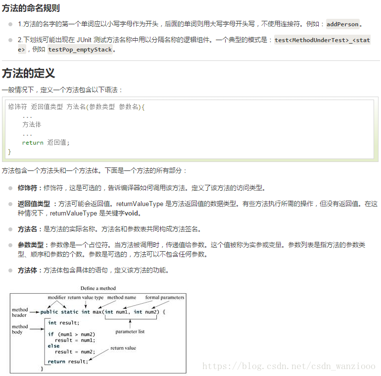Image resolution: width=381 pixels, height=376 pixels.
Task: Click result = num2; in the diagram
Action: [x=75, y=352]
